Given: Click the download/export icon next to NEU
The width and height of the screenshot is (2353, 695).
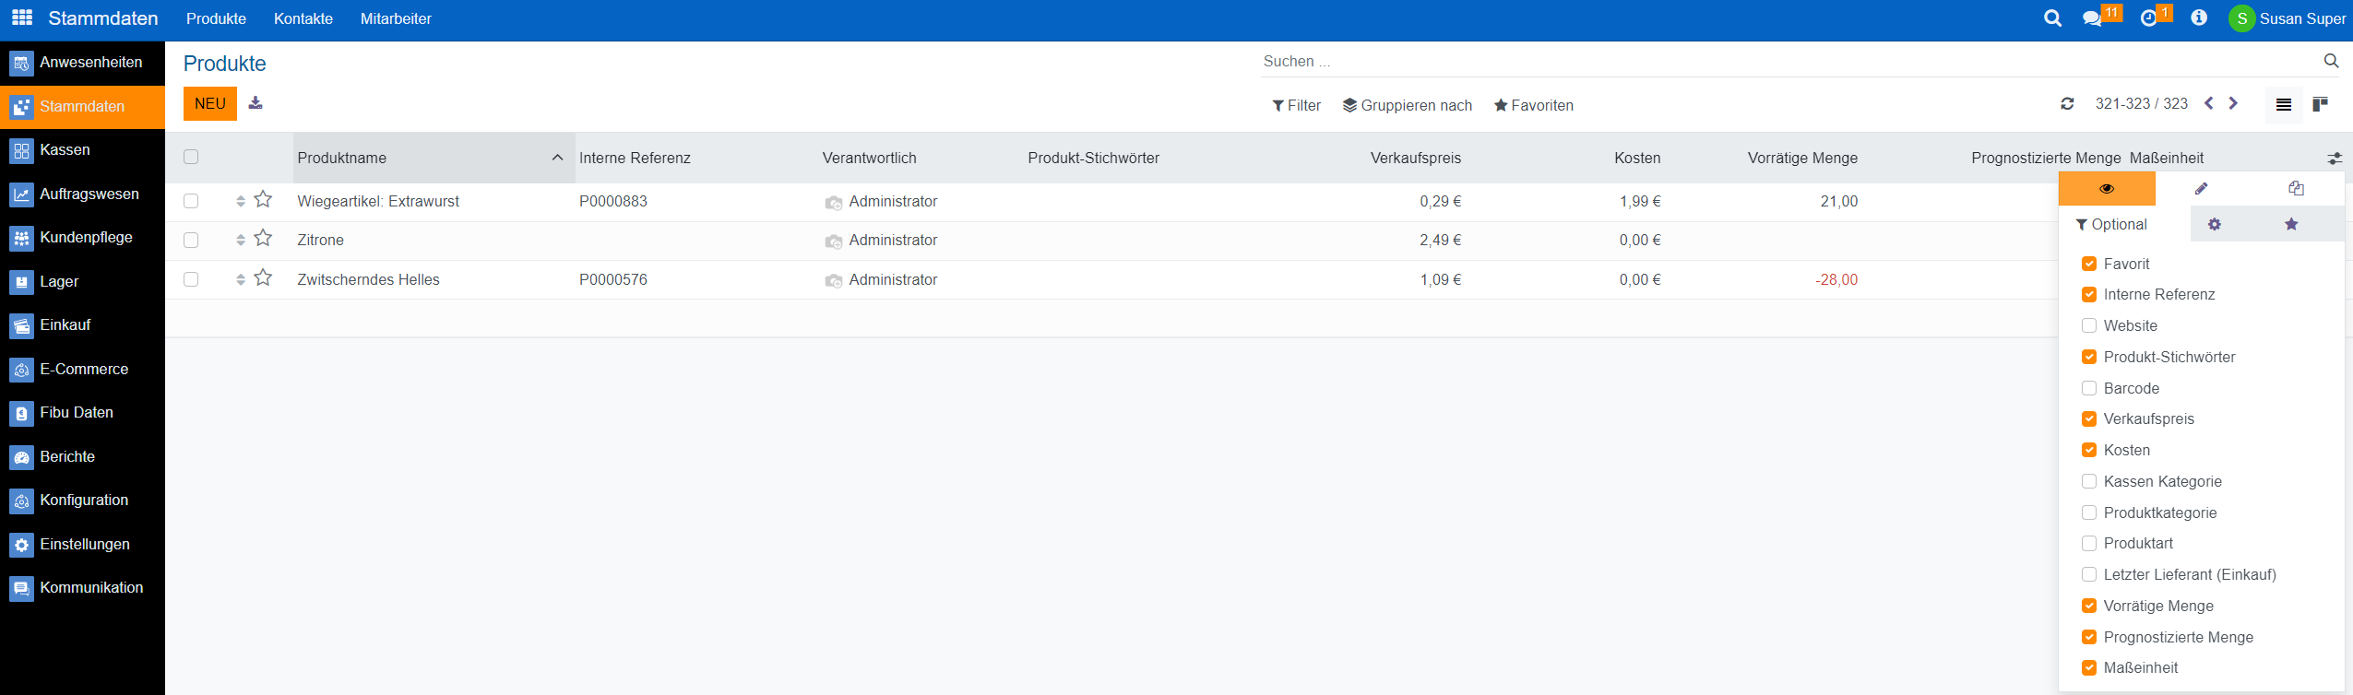Looking at the screenshot, I should coord(256,103).
